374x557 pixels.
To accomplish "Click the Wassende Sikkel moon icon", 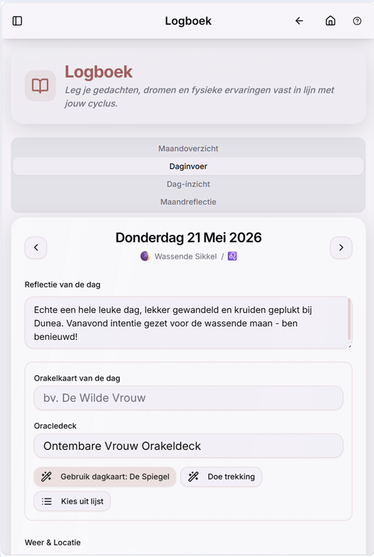I will [x=145, y=256].
